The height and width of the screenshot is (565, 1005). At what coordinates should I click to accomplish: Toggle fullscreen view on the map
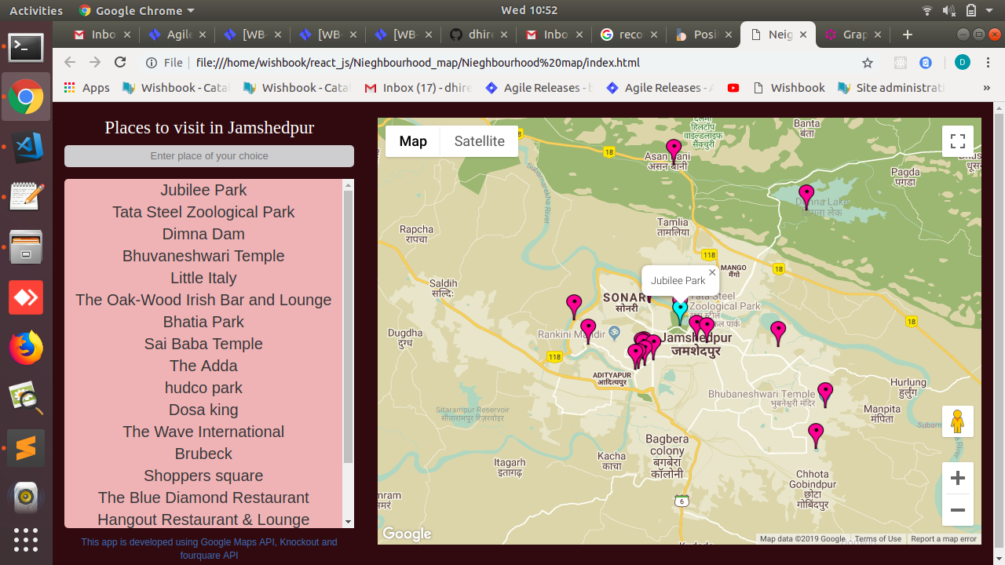coord(958,141)
